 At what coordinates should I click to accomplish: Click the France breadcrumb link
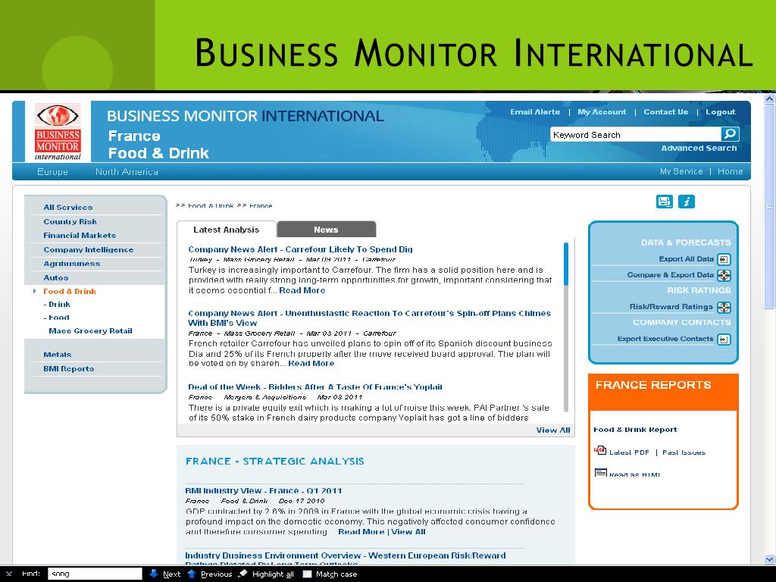tap(261, 205)
